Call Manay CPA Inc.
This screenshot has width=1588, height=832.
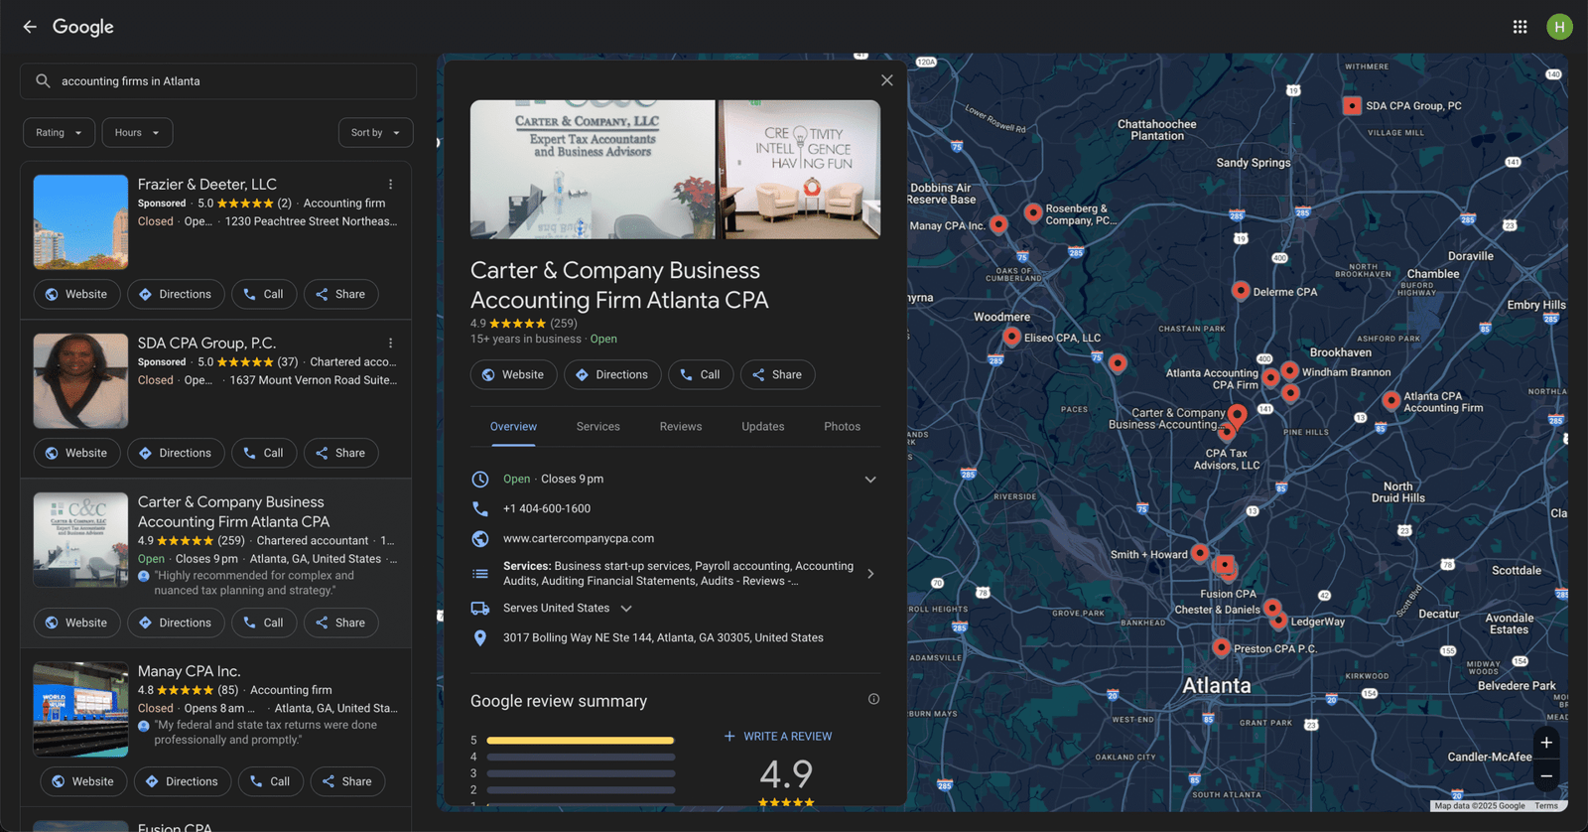tap(271, 781)
